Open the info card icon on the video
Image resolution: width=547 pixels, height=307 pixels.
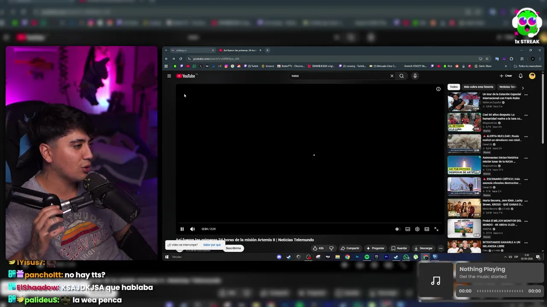tap(438, 89)
